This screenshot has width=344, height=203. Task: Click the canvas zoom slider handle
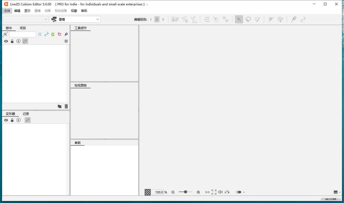coord(186,192)
